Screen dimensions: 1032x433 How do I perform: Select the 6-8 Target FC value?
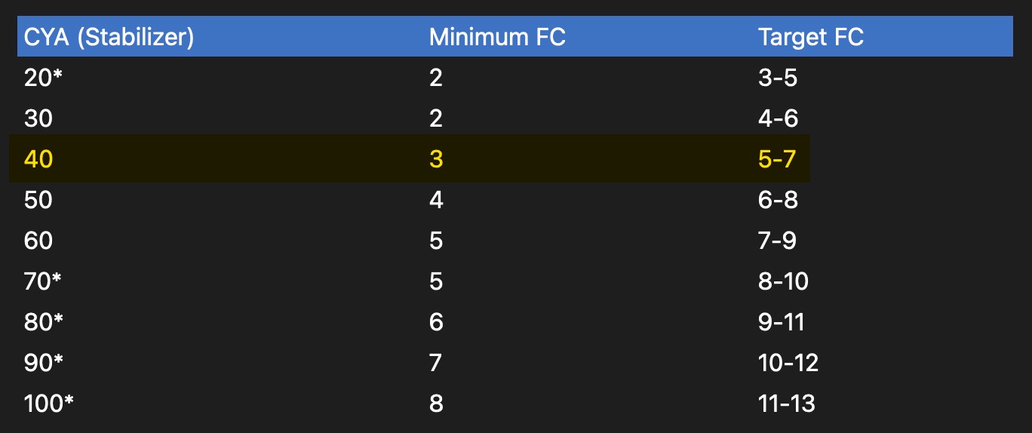778,200
